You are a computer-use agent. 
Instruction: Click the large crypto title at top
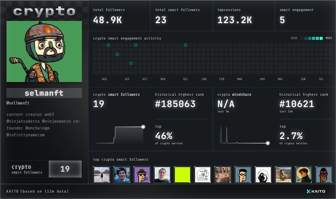(x=44, y=12)
